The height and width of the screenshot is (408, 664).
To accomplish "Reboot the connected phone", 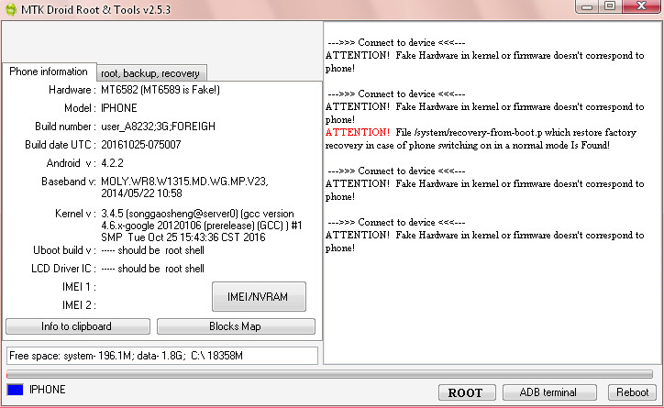I will (x=632, y=392).
